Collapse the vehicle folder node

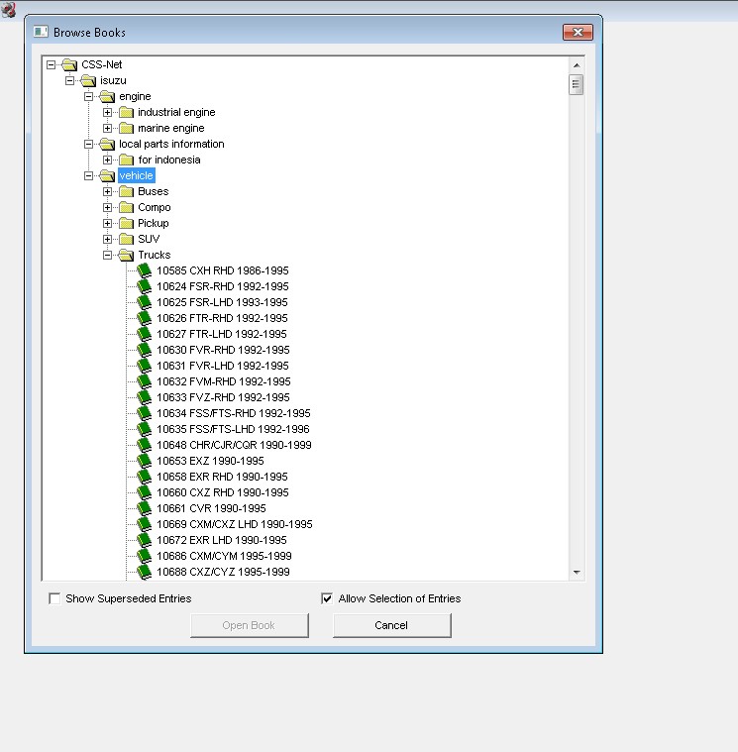[89, 175]
